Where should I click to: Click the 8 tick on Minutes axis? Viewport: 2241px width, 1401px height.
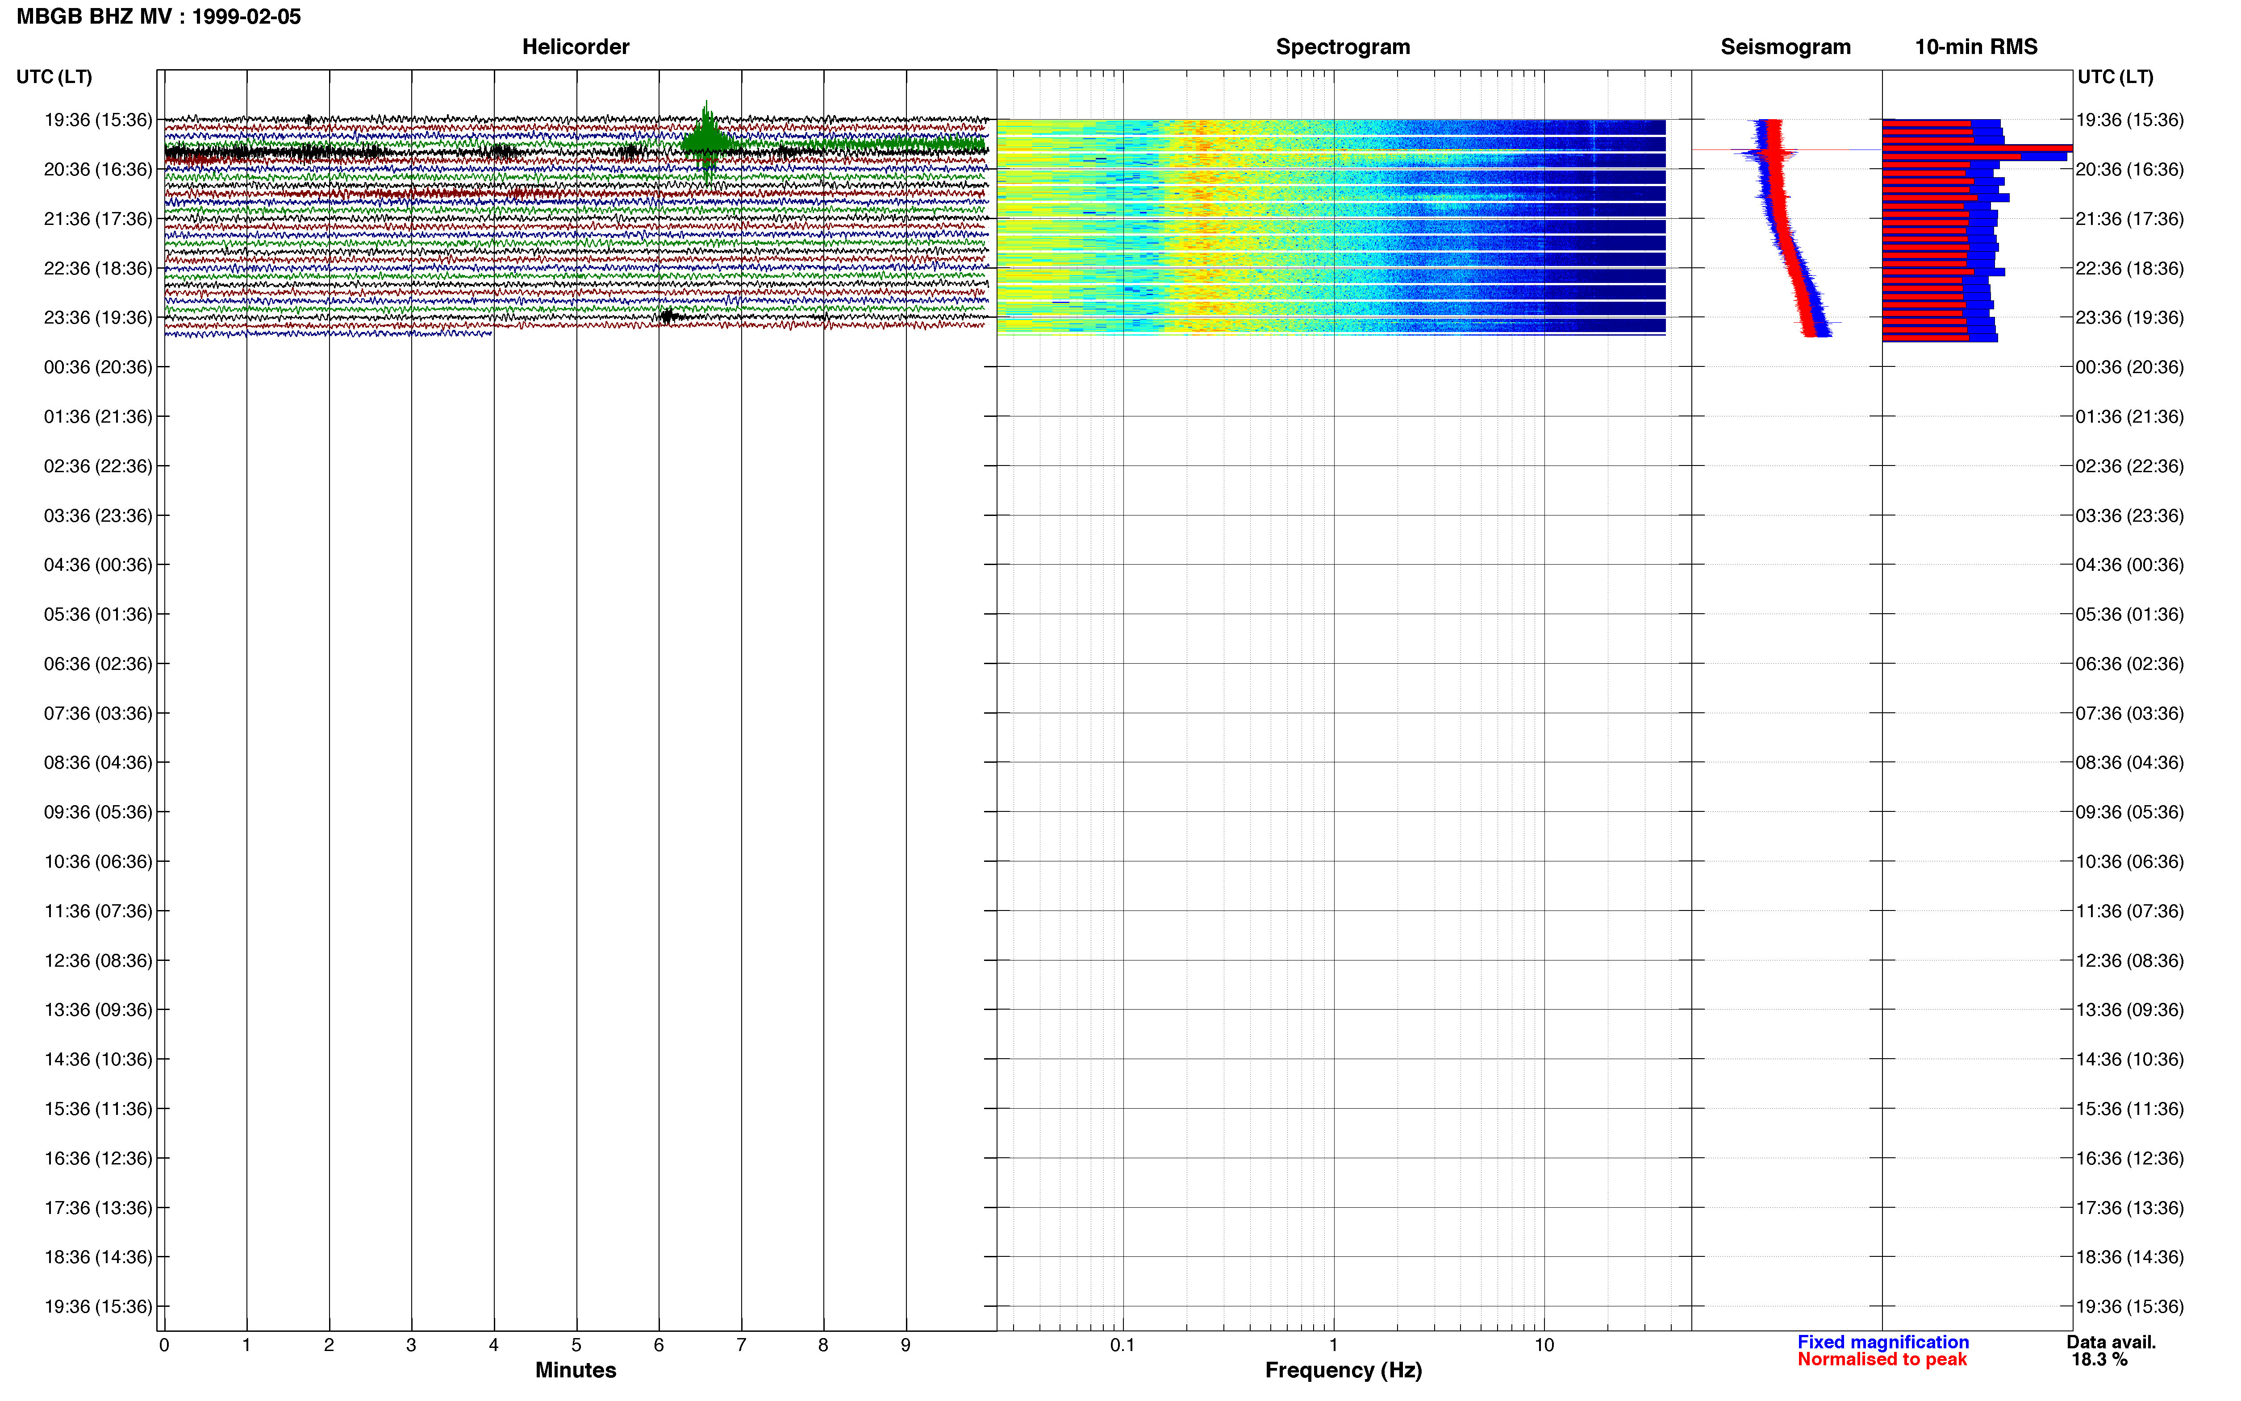(823, 1345)
